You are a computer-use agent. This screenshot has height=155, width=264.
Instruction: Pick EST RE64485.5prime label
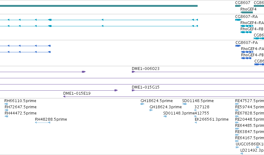249,126
